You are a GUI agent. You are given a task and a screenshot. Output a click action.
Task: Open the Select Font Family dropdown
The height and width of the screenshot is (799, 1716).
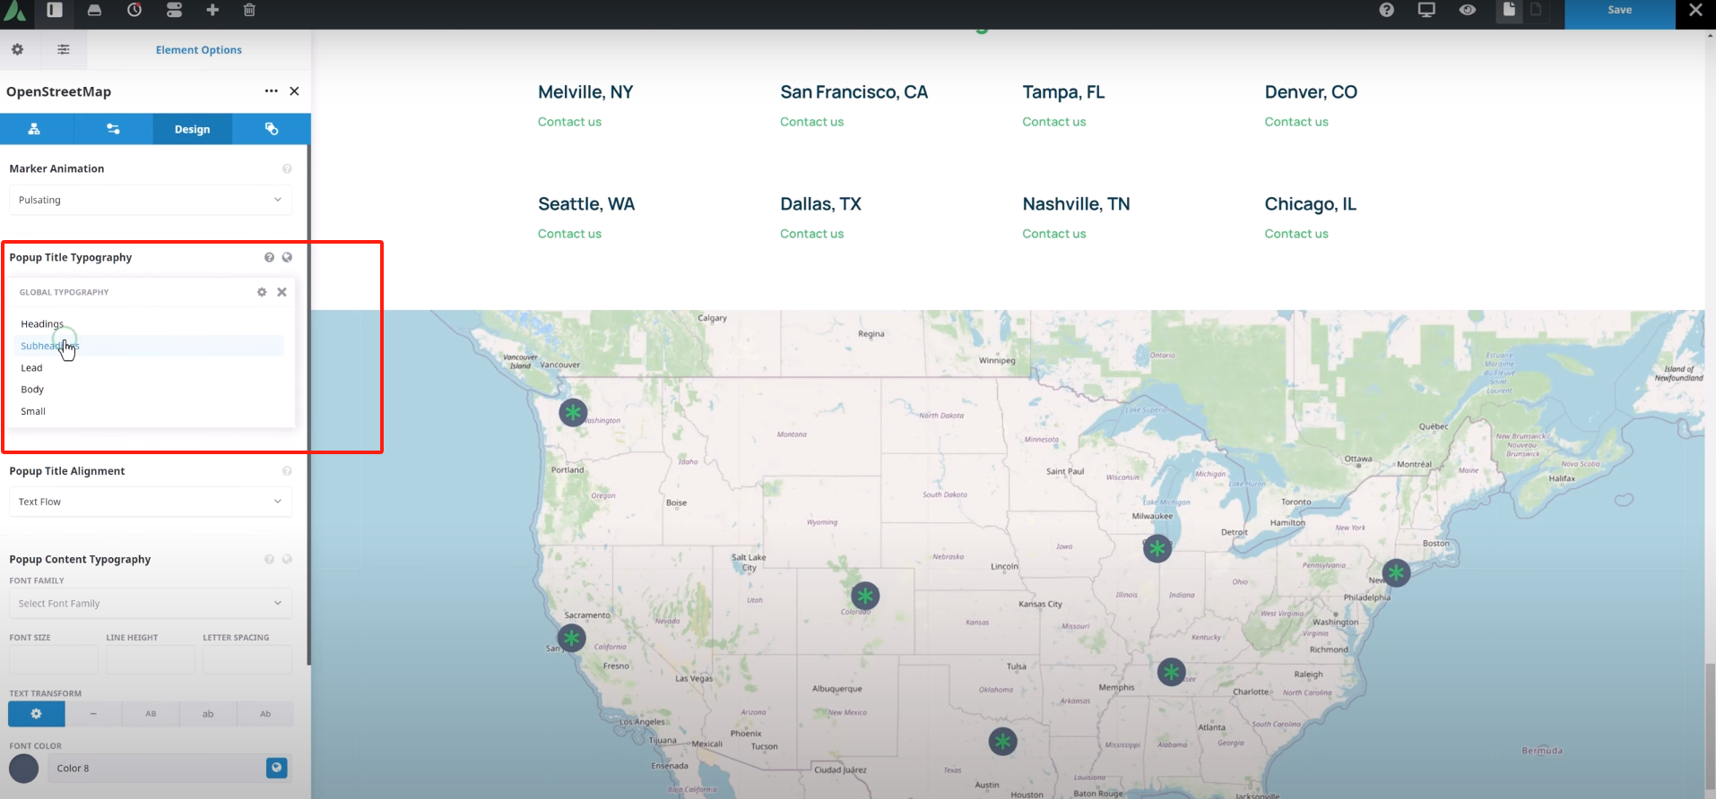[x=150, y=604]
